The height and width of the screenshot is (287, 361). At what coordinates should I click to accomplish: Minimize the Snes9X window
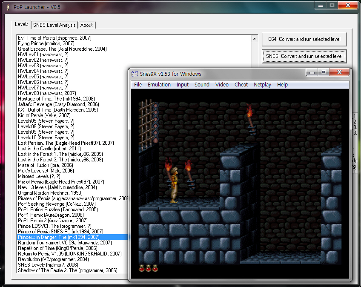coord(312,72)
